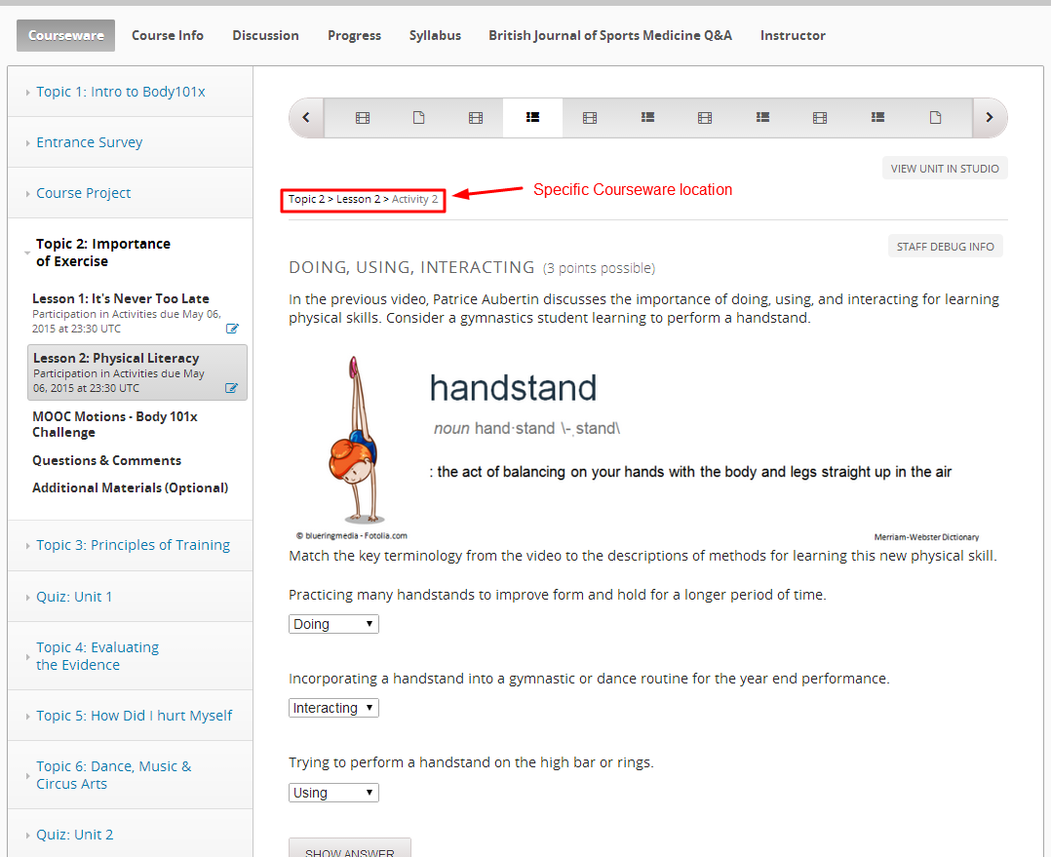The image size is (1051, 857).
Task: Open the fifth unit video icon
Action: click(590, 118)
